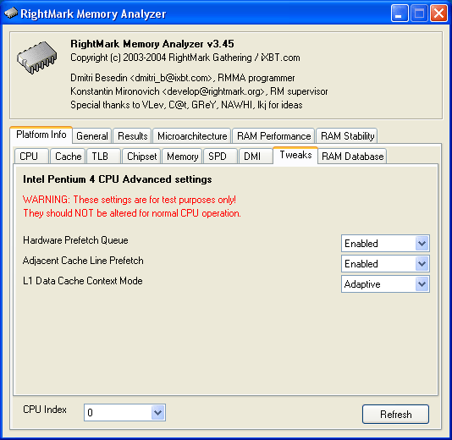Open the RAM Performance tab
The height and width of the screenshot is (440, 452).
point(273,136)
